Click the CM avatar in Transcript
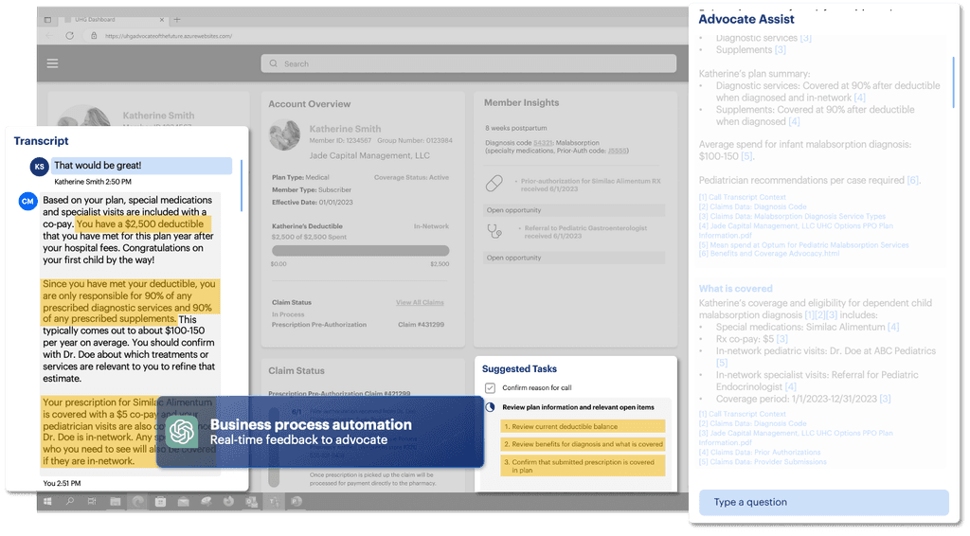This screenshot has width=970, height=536. pyautogui.click(x=27, y=201)
